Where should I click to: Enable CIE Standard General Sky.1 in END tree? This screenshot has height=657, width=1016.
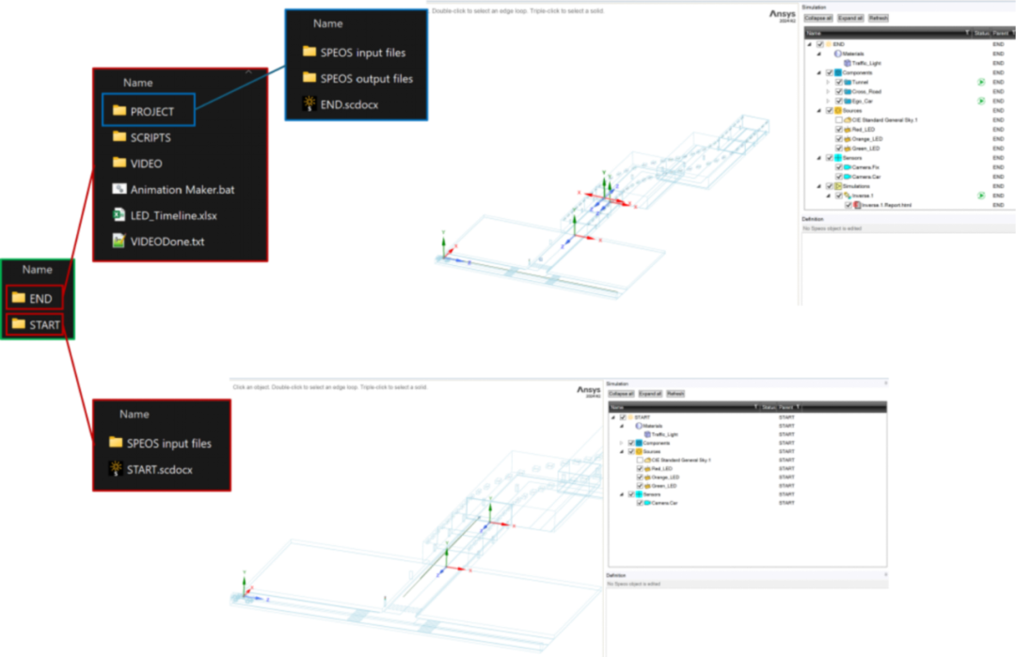tap(838, 119)
